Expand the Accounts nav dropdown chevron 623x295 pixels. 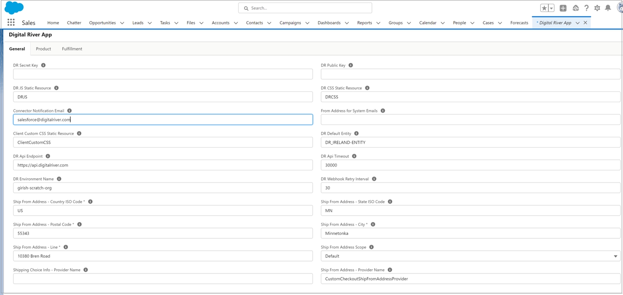[x=236, y=23]
